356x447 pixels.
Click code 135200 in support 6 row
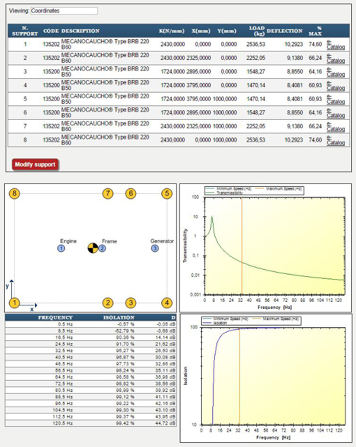[x=51, y=113]
